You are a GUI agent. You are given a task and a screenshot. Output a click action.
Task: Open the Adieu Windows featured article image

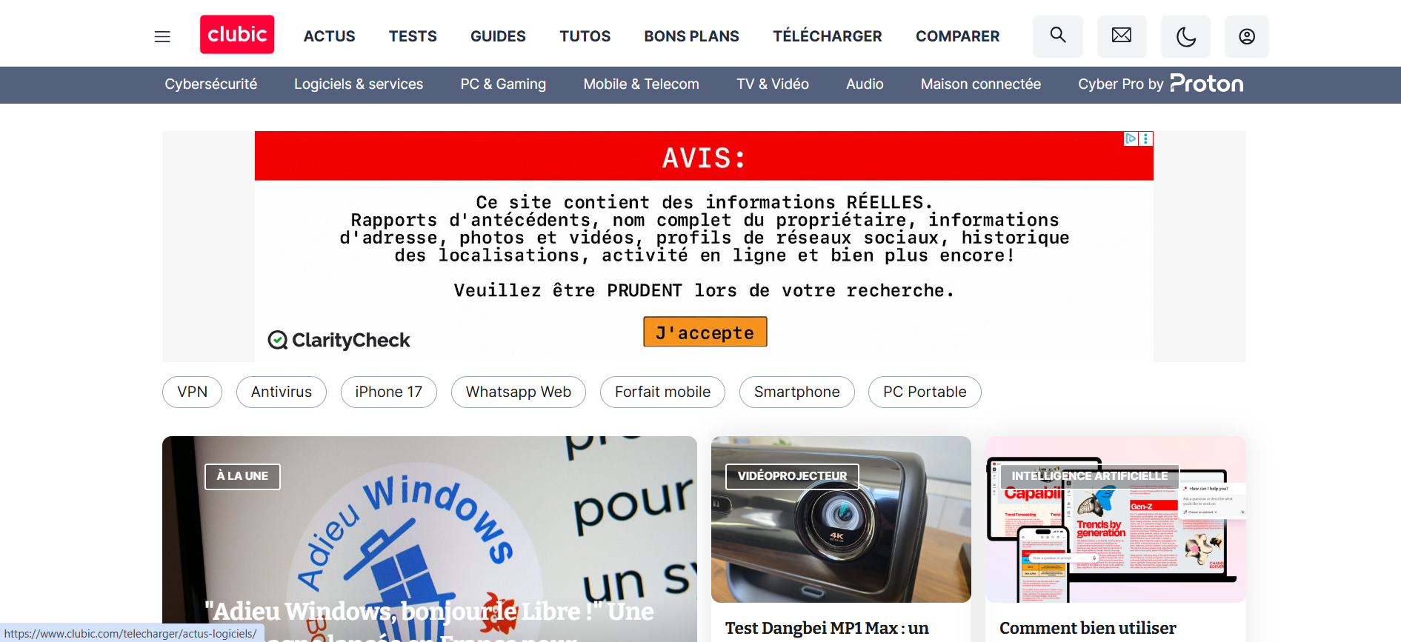[x=430, y=539]
